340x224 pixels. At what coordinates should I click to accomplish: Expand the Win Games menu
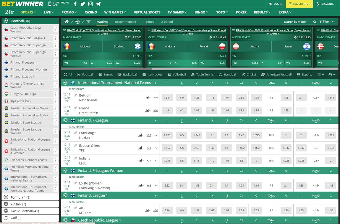click(115, 12)
